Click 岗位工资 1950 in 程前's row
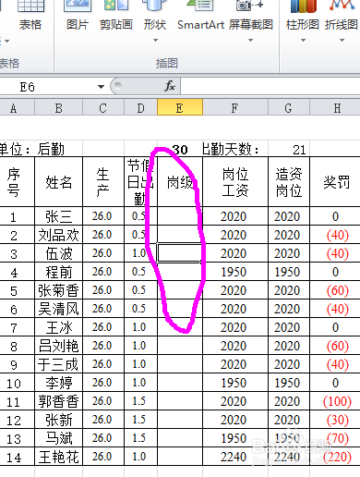Screen dimensions: 360x477 pyautogui.click(x=235, y=272)
